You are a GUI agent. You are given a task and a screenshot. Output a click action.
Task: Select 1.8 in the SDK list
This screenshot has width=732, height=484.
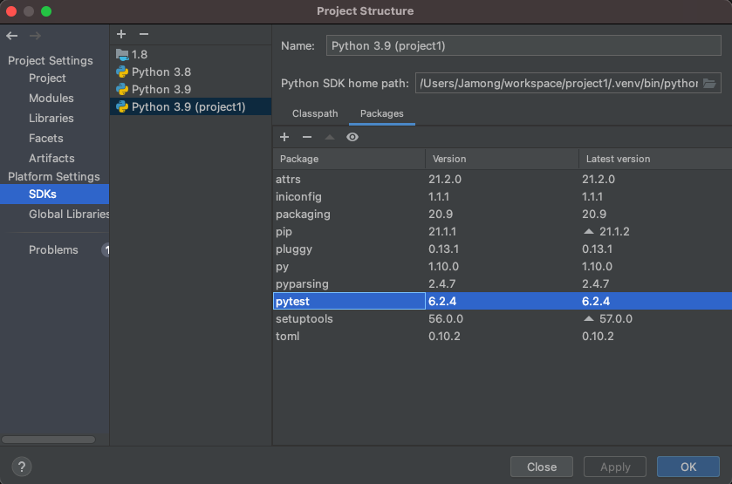[x=190, y=55]
